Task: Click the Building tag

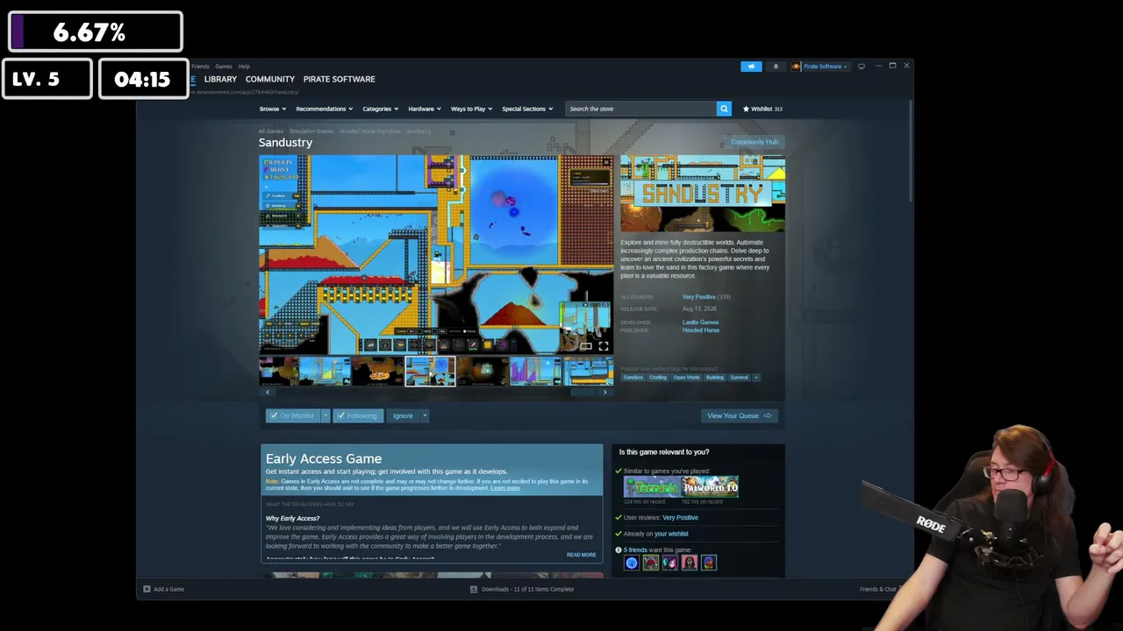Action: click(715, 378)
